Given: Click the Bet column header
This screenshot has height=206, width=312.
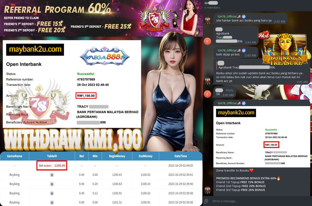Looking at the screenshot, I should pyautogui.click(x=81, y=156).
